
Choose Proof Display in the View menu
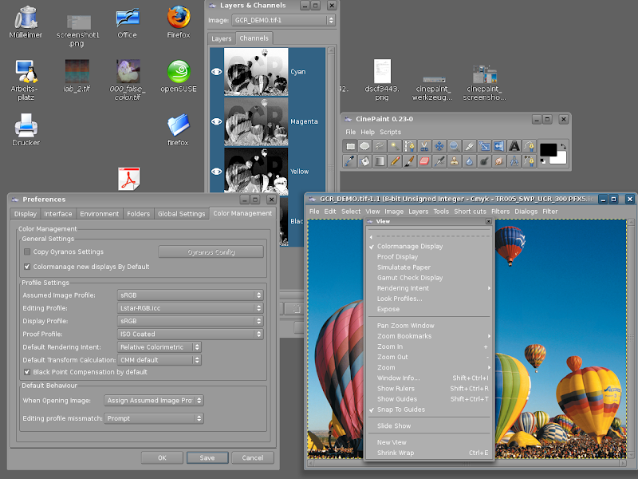coord(397,257)
